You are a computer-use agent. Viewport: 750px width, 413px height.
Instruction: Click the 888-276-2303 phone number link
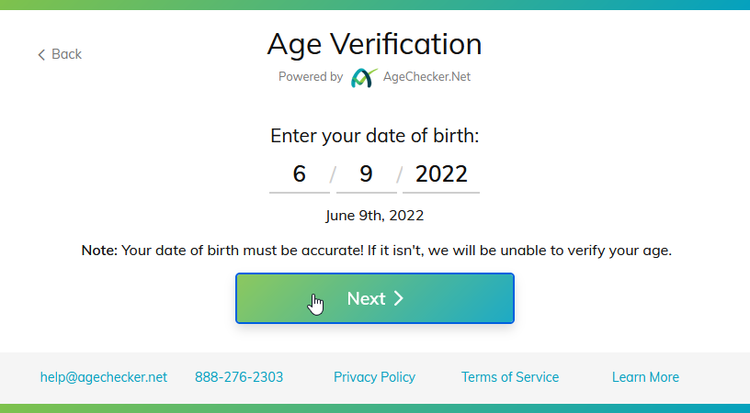[x=239, y=377]
